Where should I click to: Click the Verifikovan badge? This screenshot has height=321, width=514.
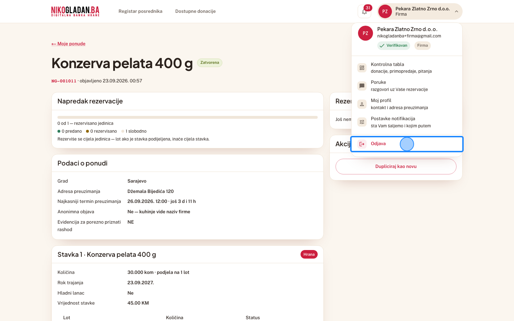coord(393,46)
